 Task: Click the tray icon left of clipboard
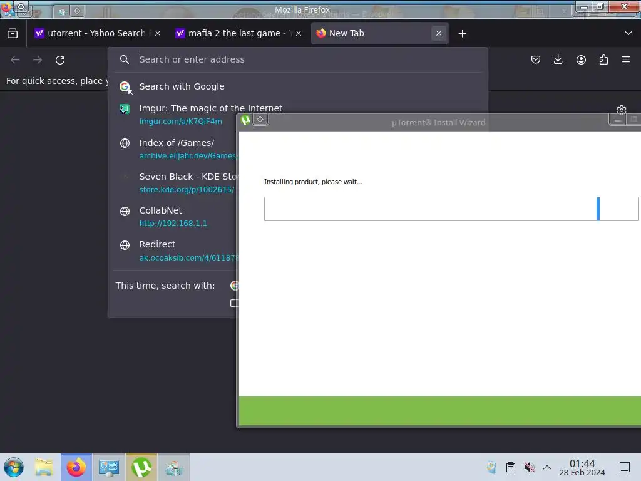[x=492, y=467]
